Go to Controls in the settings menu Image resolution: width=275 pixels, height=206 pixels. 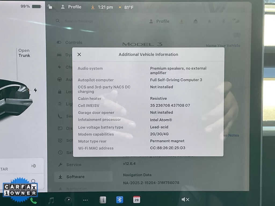coord(74,42)
